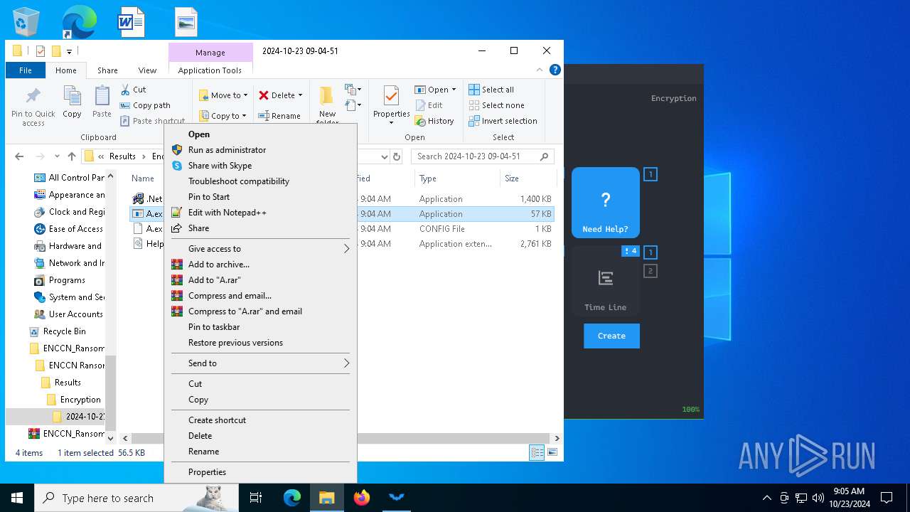Open Recycle Bin desktop icon

(26, 22)
